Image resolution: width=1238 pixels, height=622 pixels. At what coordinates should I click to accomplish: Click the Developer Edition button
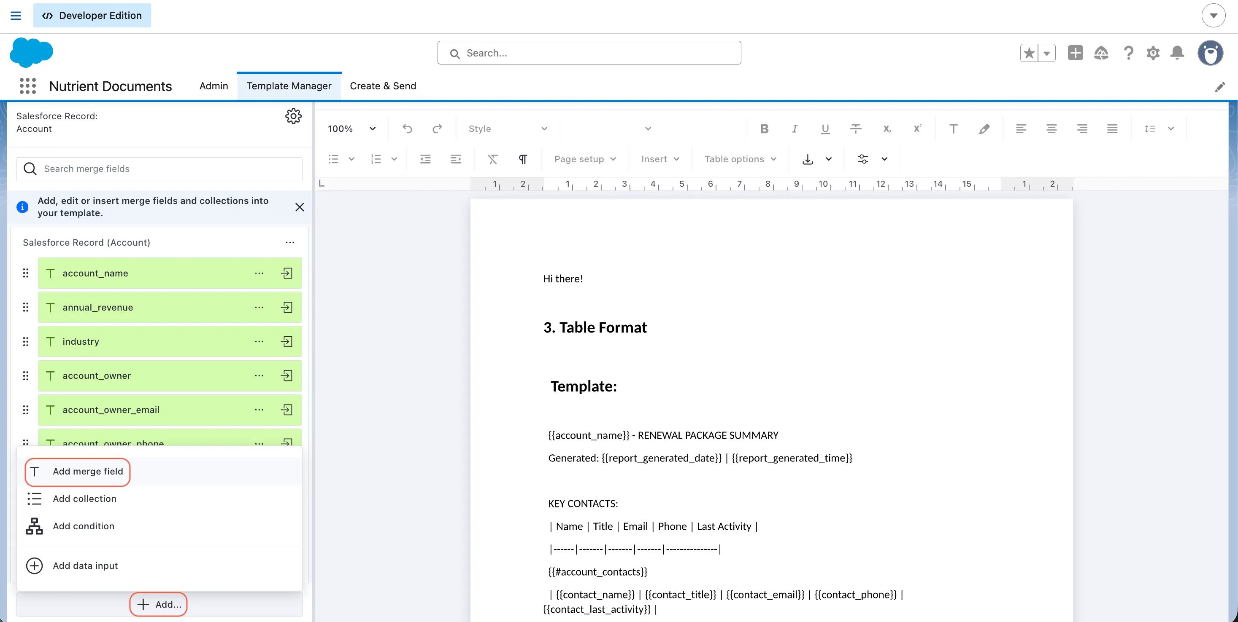click(x=92, y=15)
